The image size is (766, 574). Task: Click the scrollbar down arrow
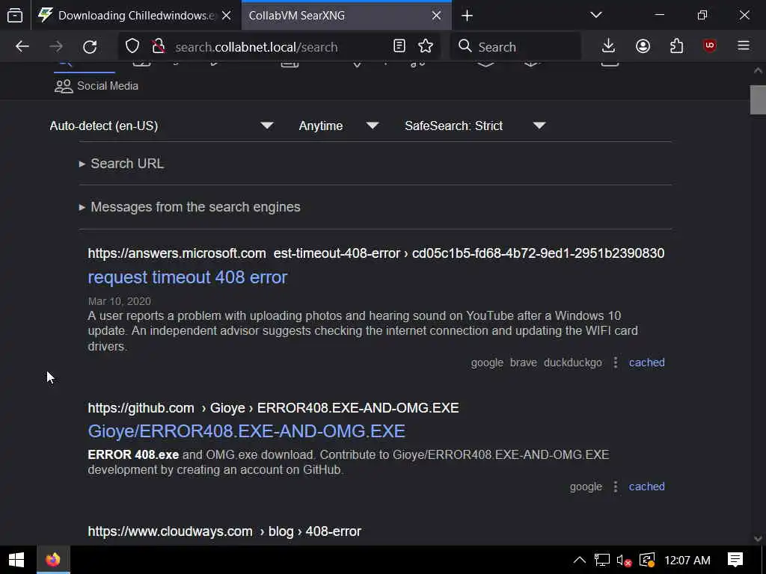(759, 539)
